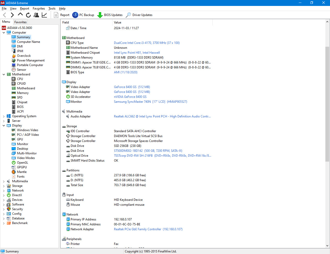Image resolution: width=330 pixels, height=254 pixels.
Task: Select GPU under the Display node
Action: click(x=20, y=139)
